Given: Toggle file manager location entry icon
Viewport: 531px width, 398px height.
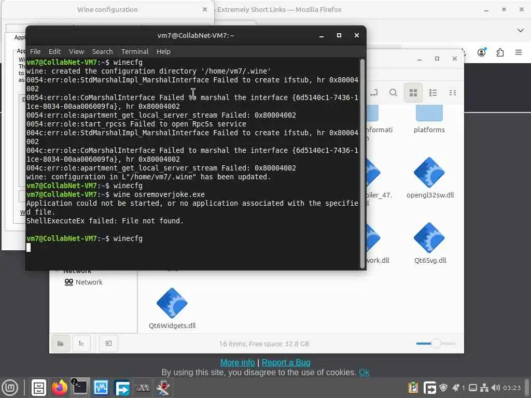Looking at the screenshot, I should tap(373, 92).
